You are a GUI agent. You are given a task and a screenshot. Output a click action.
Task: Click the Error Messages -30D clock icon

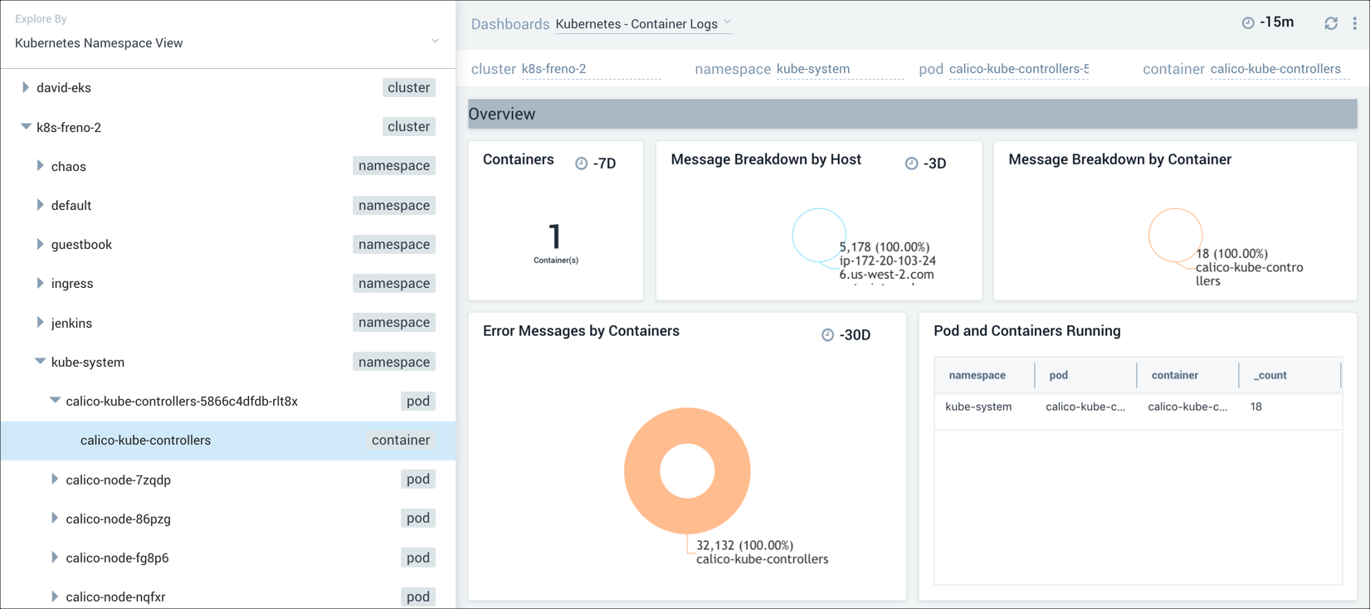(x=827, y=335)
